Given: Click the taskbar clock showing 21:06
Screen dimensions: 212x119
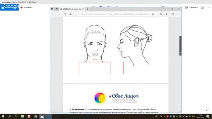Looking at the screenshot, I should (x=201, y=116).
